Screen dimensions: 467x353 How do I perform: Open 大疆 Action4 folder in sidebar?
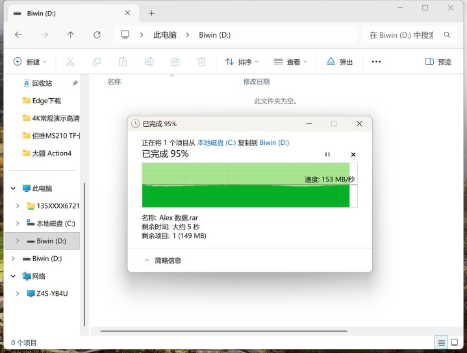tap(51, 153)
